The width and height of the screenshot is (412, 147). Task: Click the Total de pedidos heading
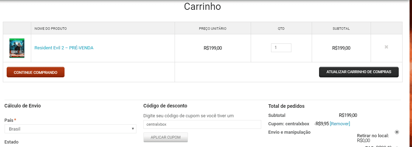(x=286, y=106)
